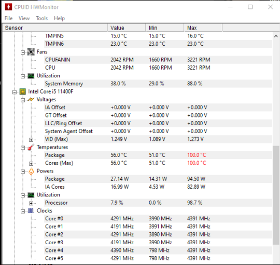Click the Intel Core i5 11400F chip icon

pyautogui.click(x=23, y=91)
